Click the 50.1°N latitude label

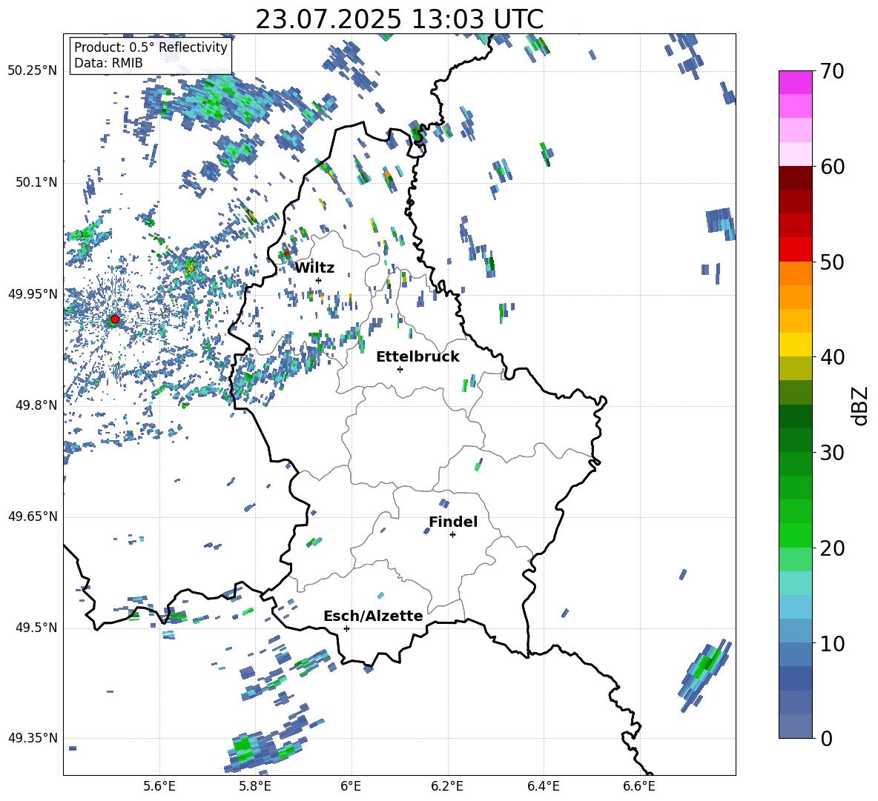(x=36, y=183)
